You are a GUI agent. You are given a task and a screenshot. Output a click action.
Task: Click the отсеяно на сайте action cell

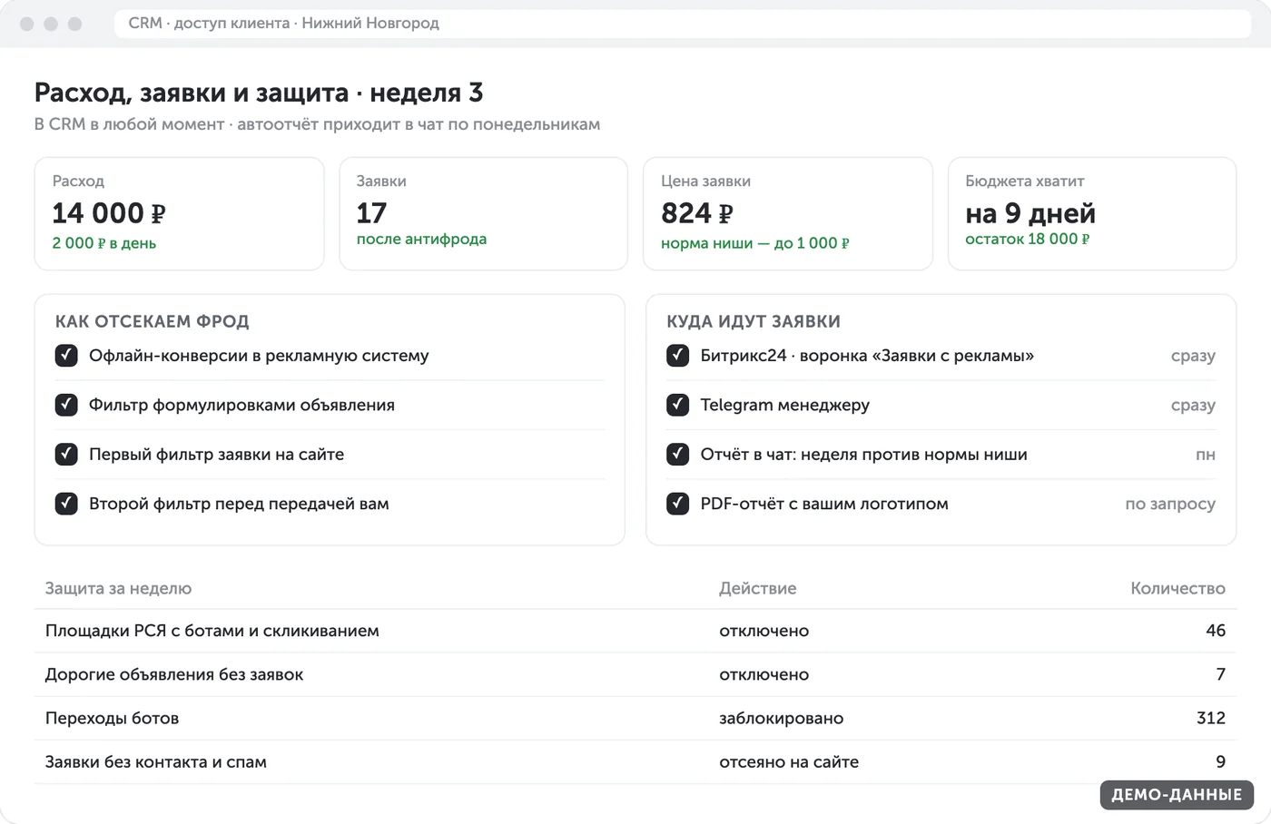coord(789,761)
